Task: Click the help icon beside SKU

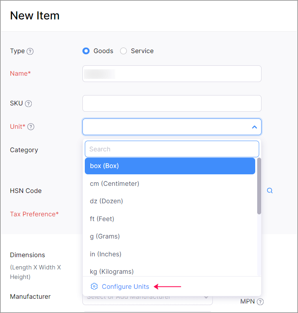Action: pyautogui.click(x=29, y=103)
